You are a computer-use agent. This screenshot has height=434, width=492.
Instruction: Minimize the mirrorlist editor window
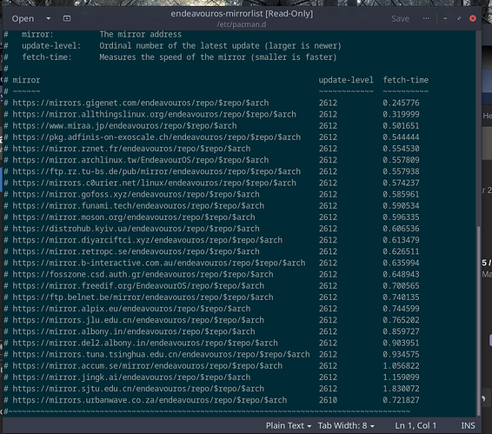tap(445, 18)
